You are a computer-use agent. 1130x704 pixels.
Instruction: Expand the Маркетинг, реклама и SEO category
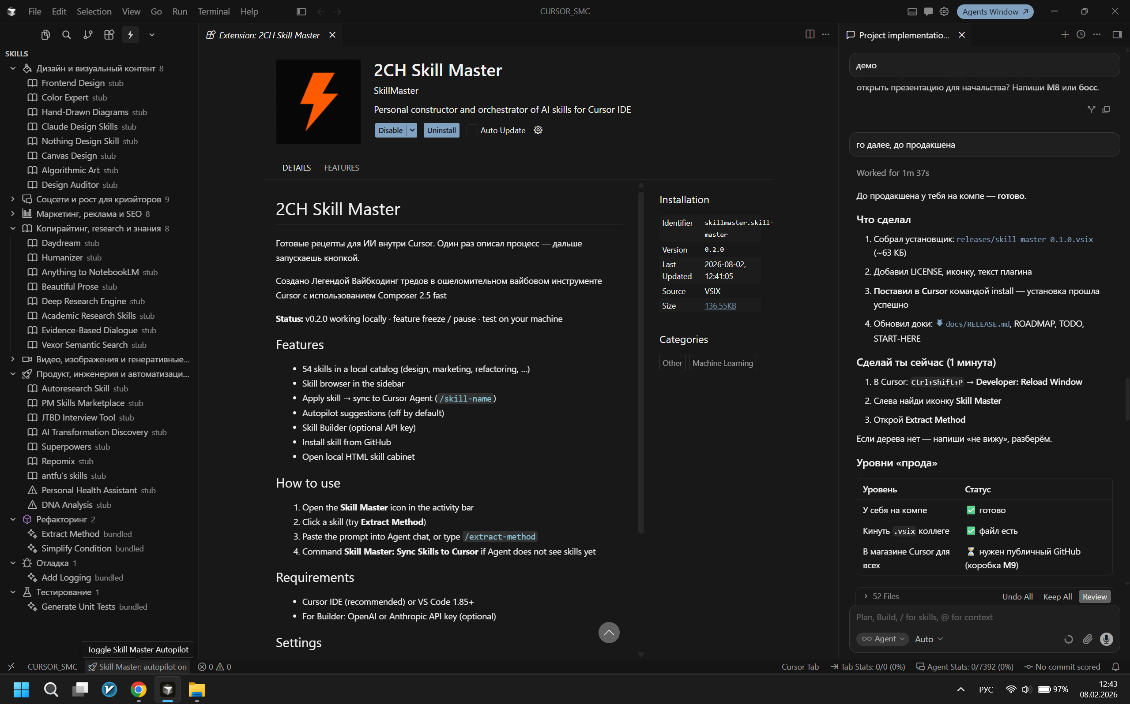pos(13,214)
